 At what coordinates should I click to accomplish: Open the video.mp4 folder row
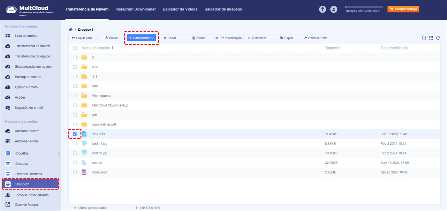[x=99, y=172]
